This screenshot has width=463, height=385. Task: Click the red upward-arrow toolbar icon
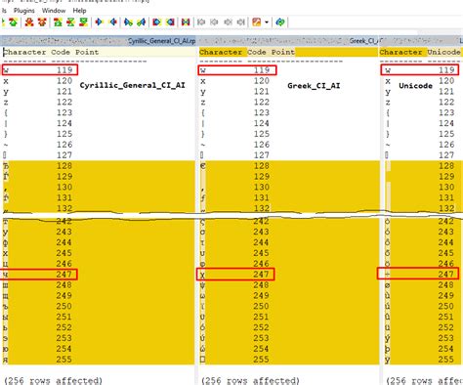[x=29, y=22]
